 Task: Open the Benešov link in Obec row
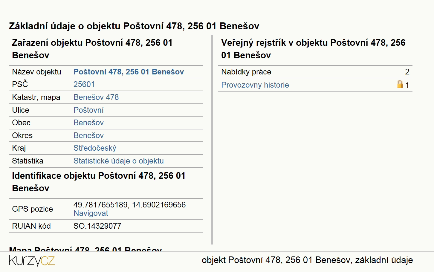pos(88,123)
